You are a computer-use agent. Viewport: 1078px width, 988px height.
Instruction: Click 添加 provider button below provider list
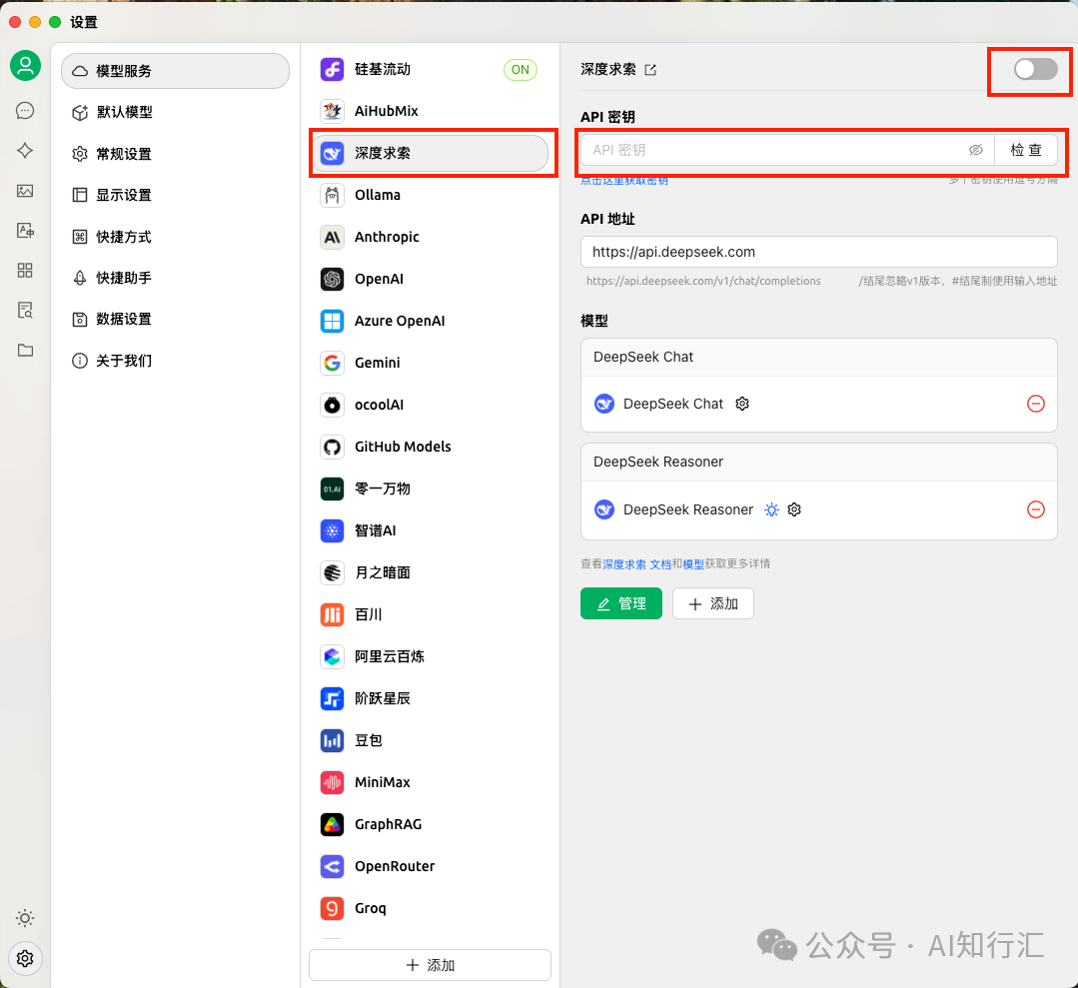pos(431,965)
